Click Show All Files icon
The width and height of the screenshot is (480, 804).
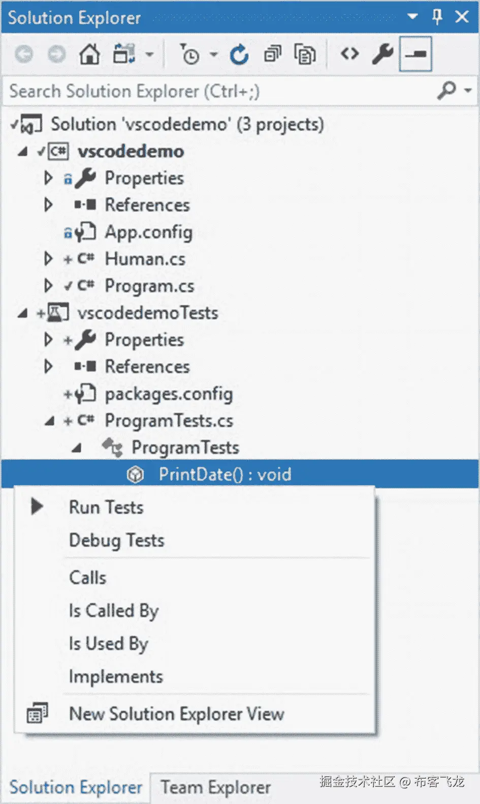coord(305,54)
